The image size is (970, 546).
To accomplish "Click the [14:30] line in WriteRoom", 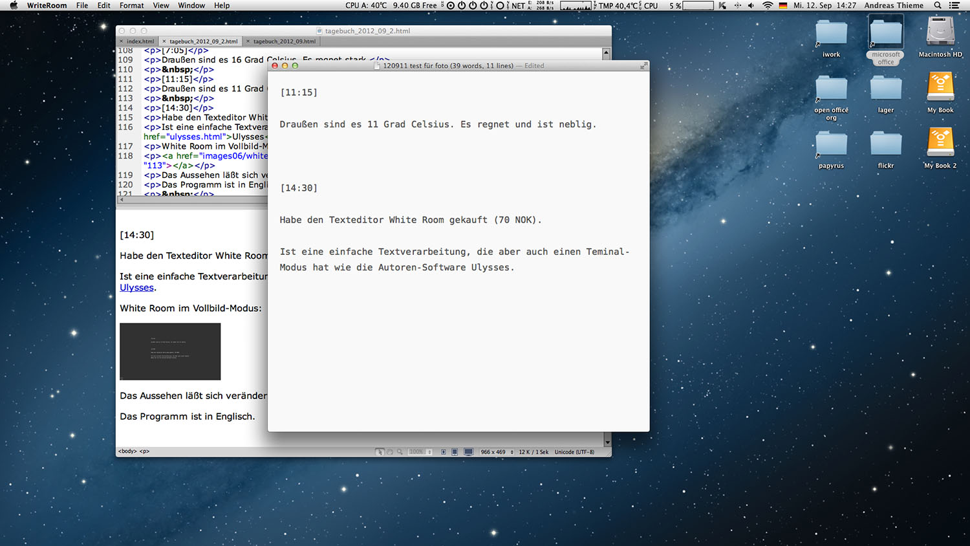I will pyautogui.click(x=299, y=188).
